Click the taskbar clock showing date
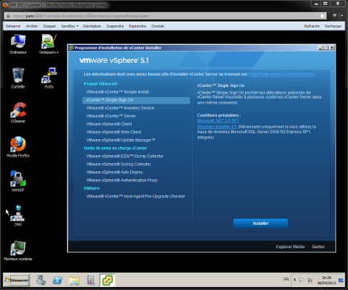 (x=326, y=281)
